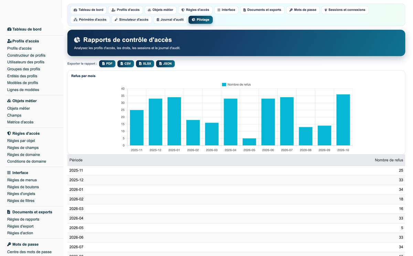
Task: Open Règles de filtres
Action: [x=21, y=201]
